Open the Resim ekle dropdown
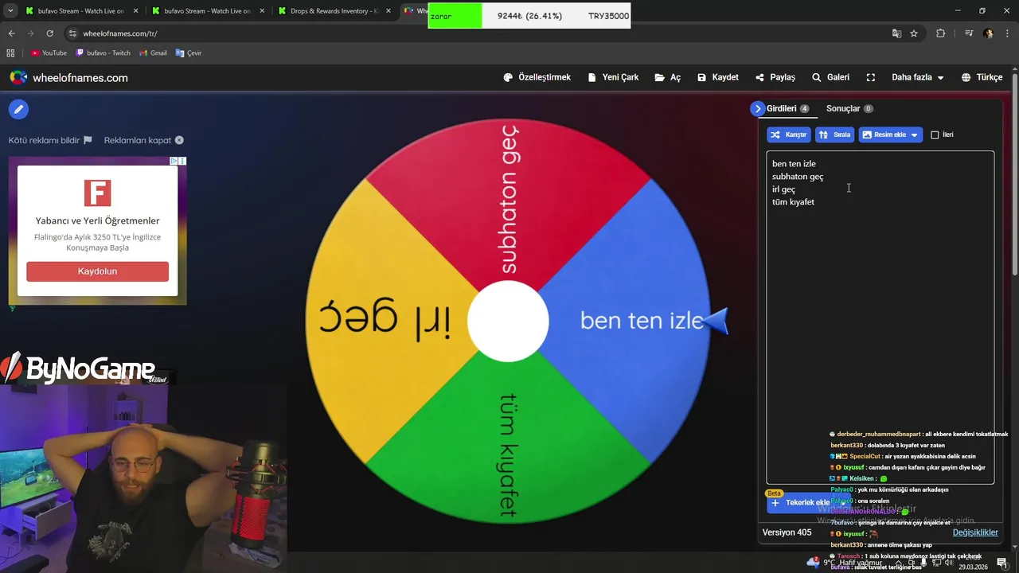 pyautogui.click(x=890, y=134)
